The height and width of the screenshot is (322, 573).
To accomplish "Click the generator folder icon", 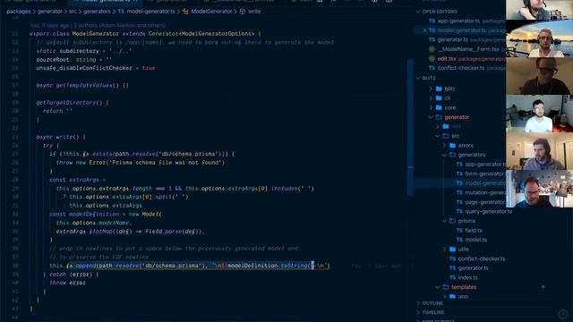I will [439, 117].
